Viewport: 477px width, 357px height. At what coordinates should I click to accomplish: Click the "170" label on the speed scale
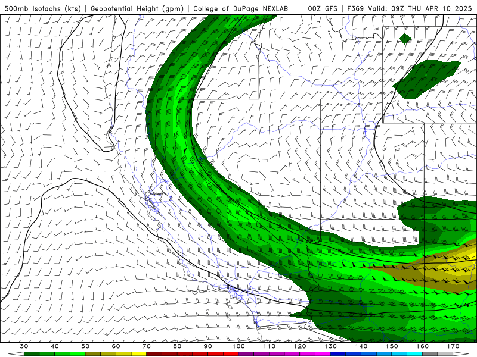[453, 346]
